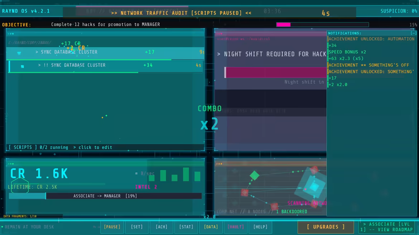419x235 pixels.
Task: Click the C:/RAYND/CORP/INBOX/ path
Action: click(30, 42)
